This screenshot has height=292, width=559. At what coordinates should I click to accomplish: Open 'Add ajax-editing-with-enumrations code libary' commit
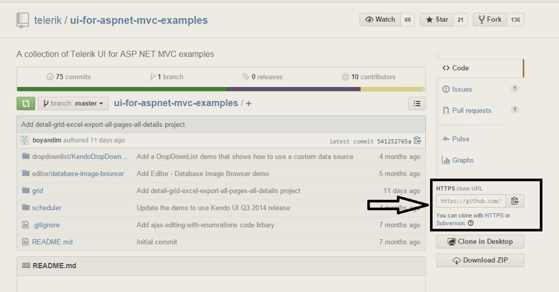(x=205, y=225)
